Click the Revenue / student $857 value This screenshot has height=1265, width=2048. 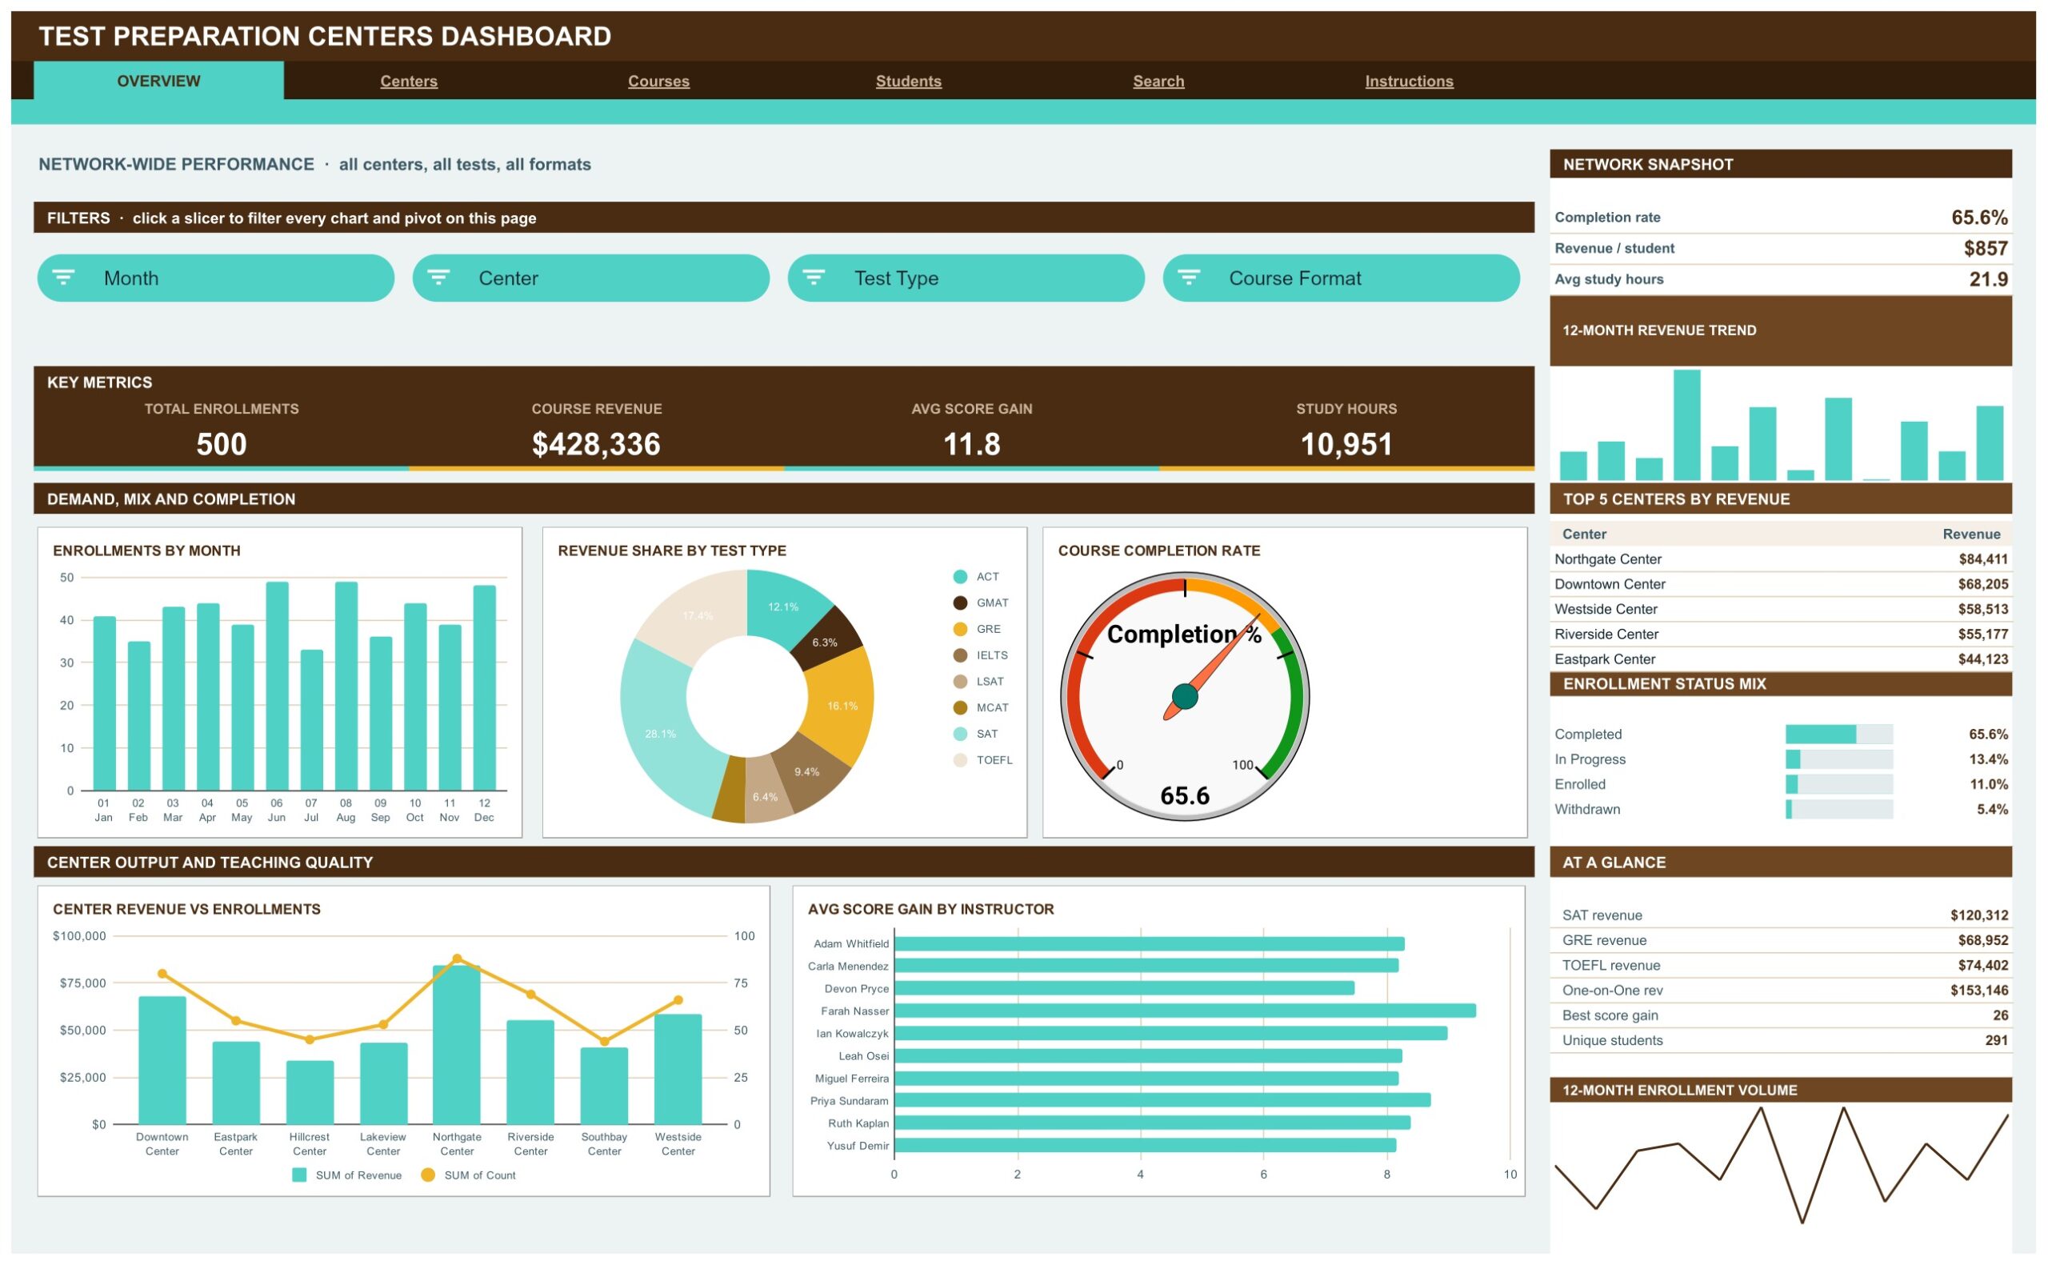[x=1985, y=249]
